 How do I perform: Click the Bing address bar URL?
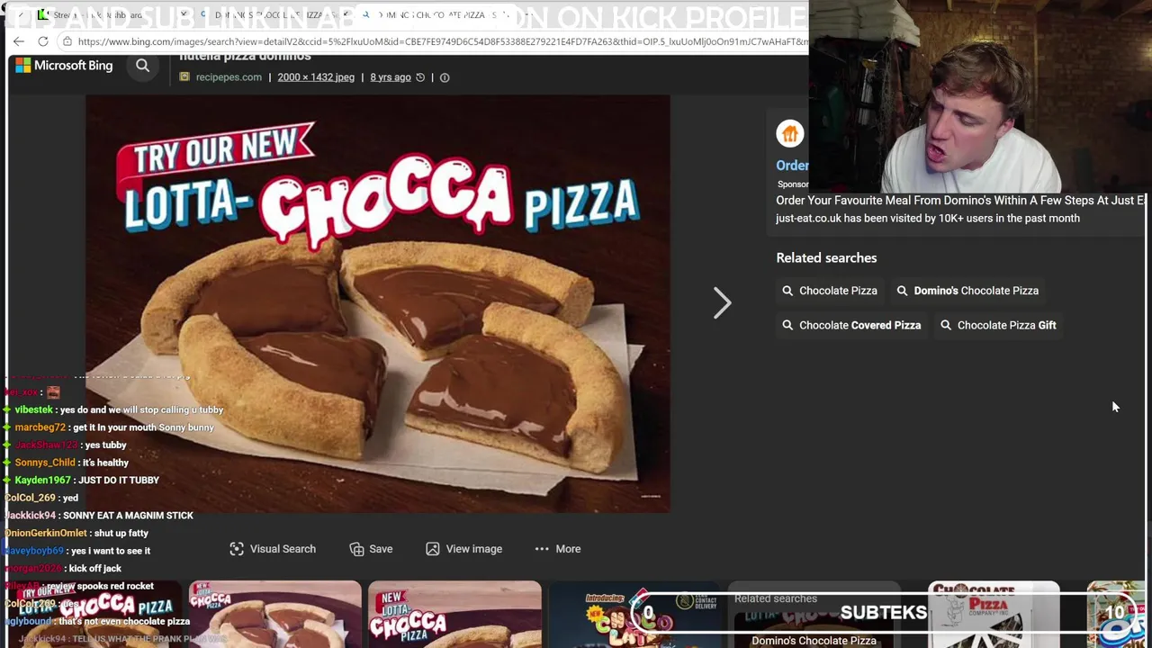tap(443, 41)
